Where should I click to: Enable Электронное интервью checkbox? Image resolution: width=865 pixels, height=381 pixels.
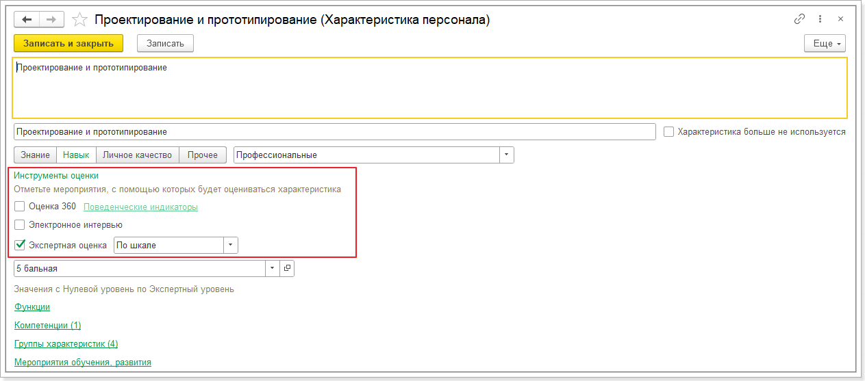click(20, 224)
